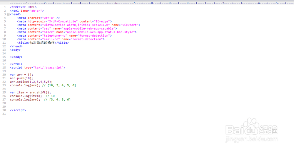Click the meta charset="utf-8" line

coord(39,18)
